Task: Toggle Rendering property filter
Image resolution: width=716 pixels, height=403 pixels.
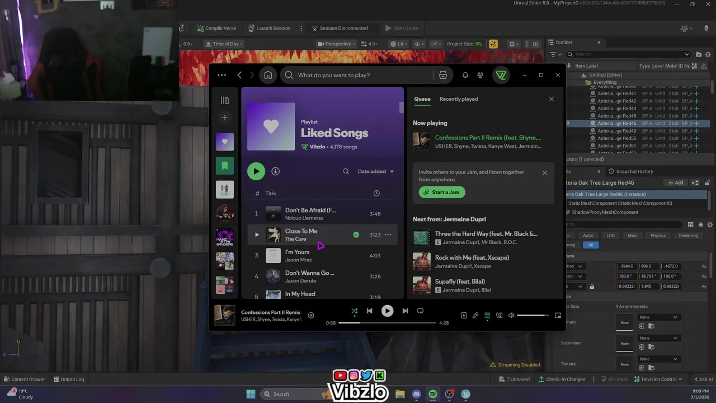Action: click(x=688, y=235)
